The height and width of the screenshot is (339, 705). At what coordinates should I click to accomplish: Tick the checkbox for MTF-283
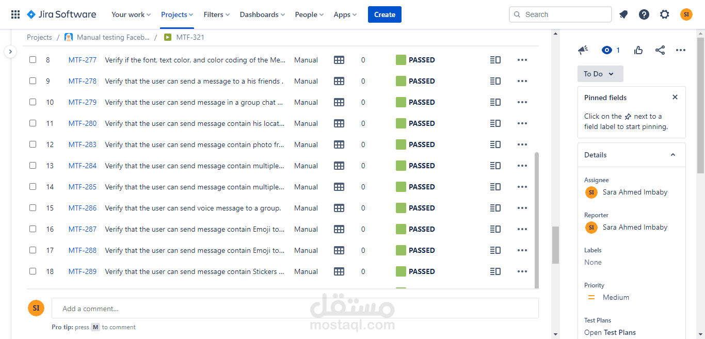(x=33, y=144)
